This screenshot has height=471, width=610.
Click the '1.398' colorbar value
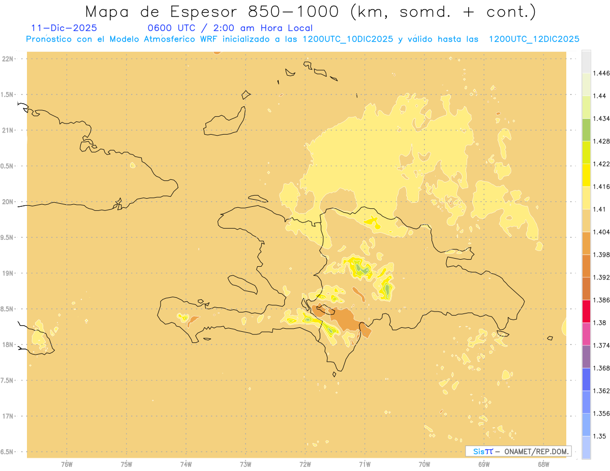pyautogui.click(x=601, y=255)
